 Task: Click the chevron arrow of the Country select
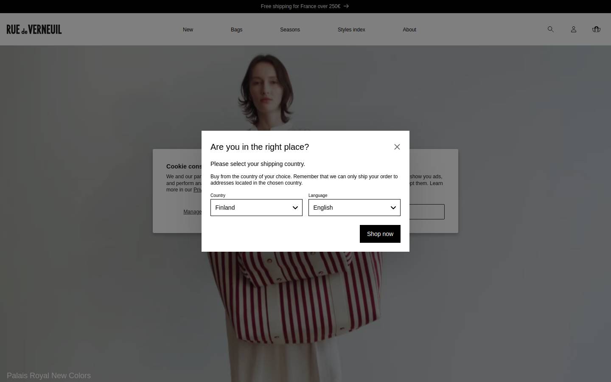(x=295, y=208)
